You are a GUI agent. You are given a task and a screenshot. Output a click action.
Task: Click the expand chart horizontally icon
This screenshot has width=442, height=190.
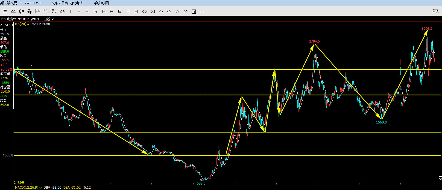coord(144,11)
